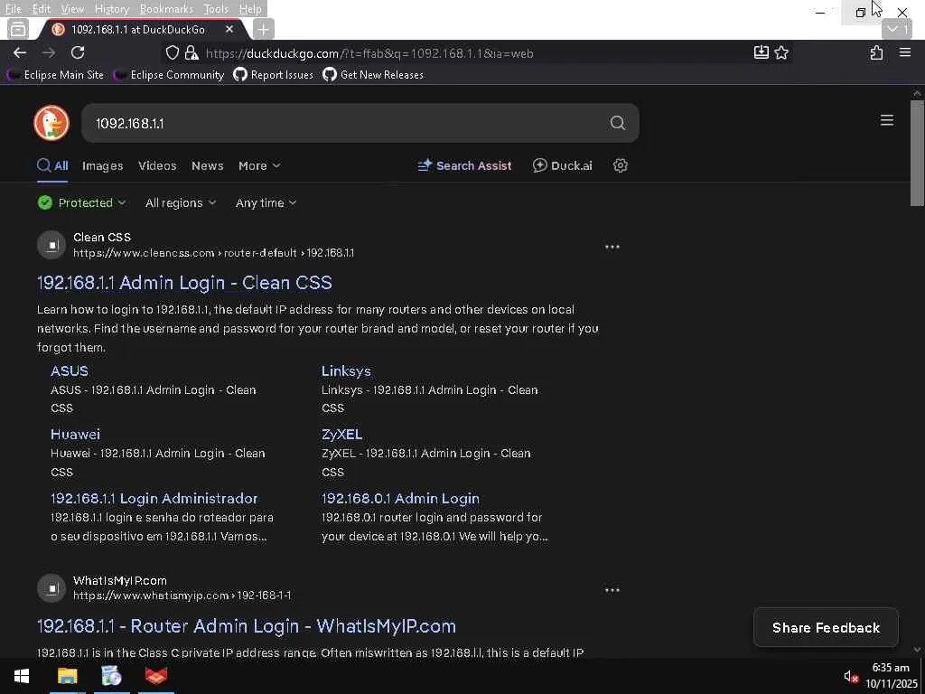
Task: Open the browser extensions puzzle icon
Action: click(876, 53)
